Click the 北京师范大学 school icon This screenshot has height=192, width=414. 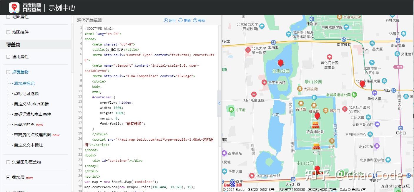pyautogui.click(x=262, y=26)
